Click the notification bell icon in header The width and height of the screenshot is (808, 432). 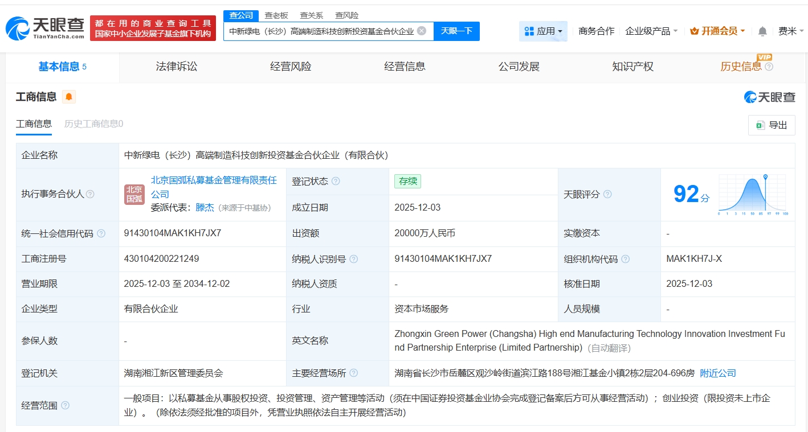(x=762, y=31)
